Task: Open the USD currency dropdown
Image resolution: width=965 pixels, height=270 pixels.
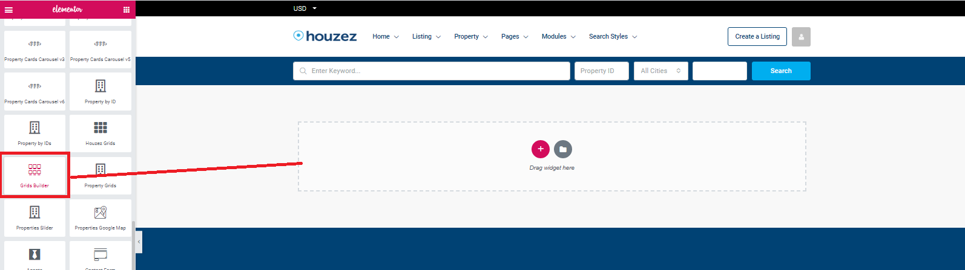Action: tap(305, 8)
